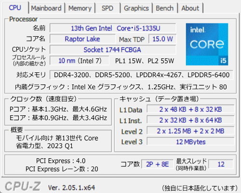241x193 pixels.
Task: Click the L1 Inst. cache value 2 x 32 KB
Action: point(190,120)
